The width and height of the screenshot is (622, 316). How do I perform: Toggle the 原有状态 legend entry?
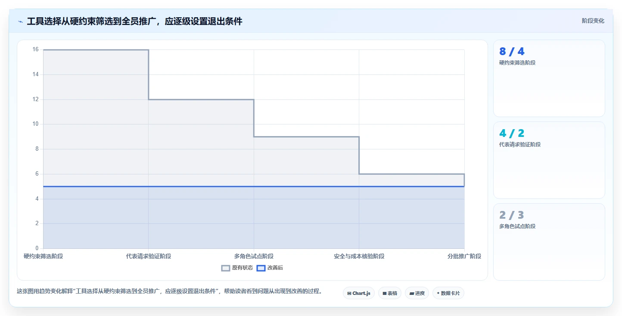237,268
